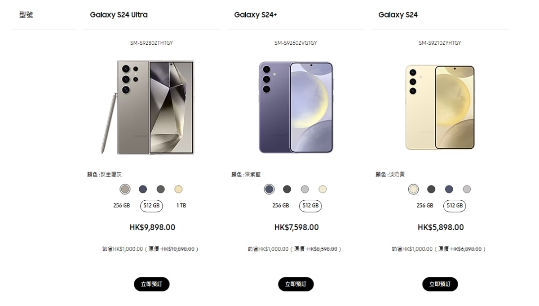
Task: Pre-order the Galaxy S24 Ultra now
Action: click(x=152, y=284)
